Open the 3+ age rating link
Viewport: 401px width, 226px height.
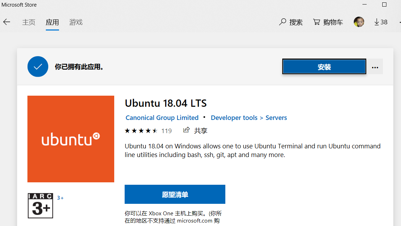pyautogui.click(x=60, y=198)
